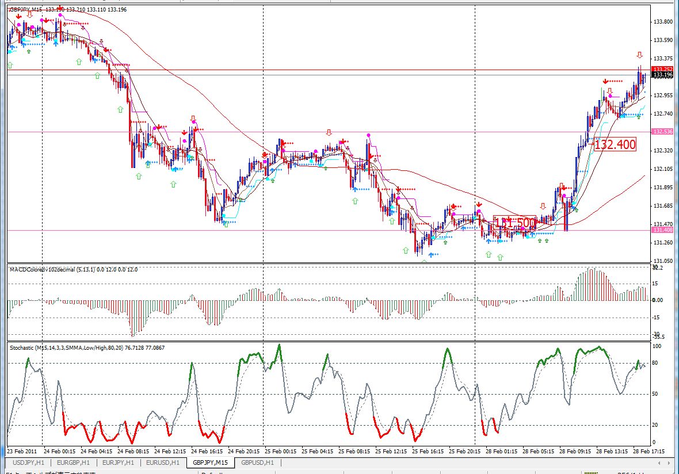
Task: Click the 131.895 price axis value
Action: pyautogui.click(x=663, y=188)
